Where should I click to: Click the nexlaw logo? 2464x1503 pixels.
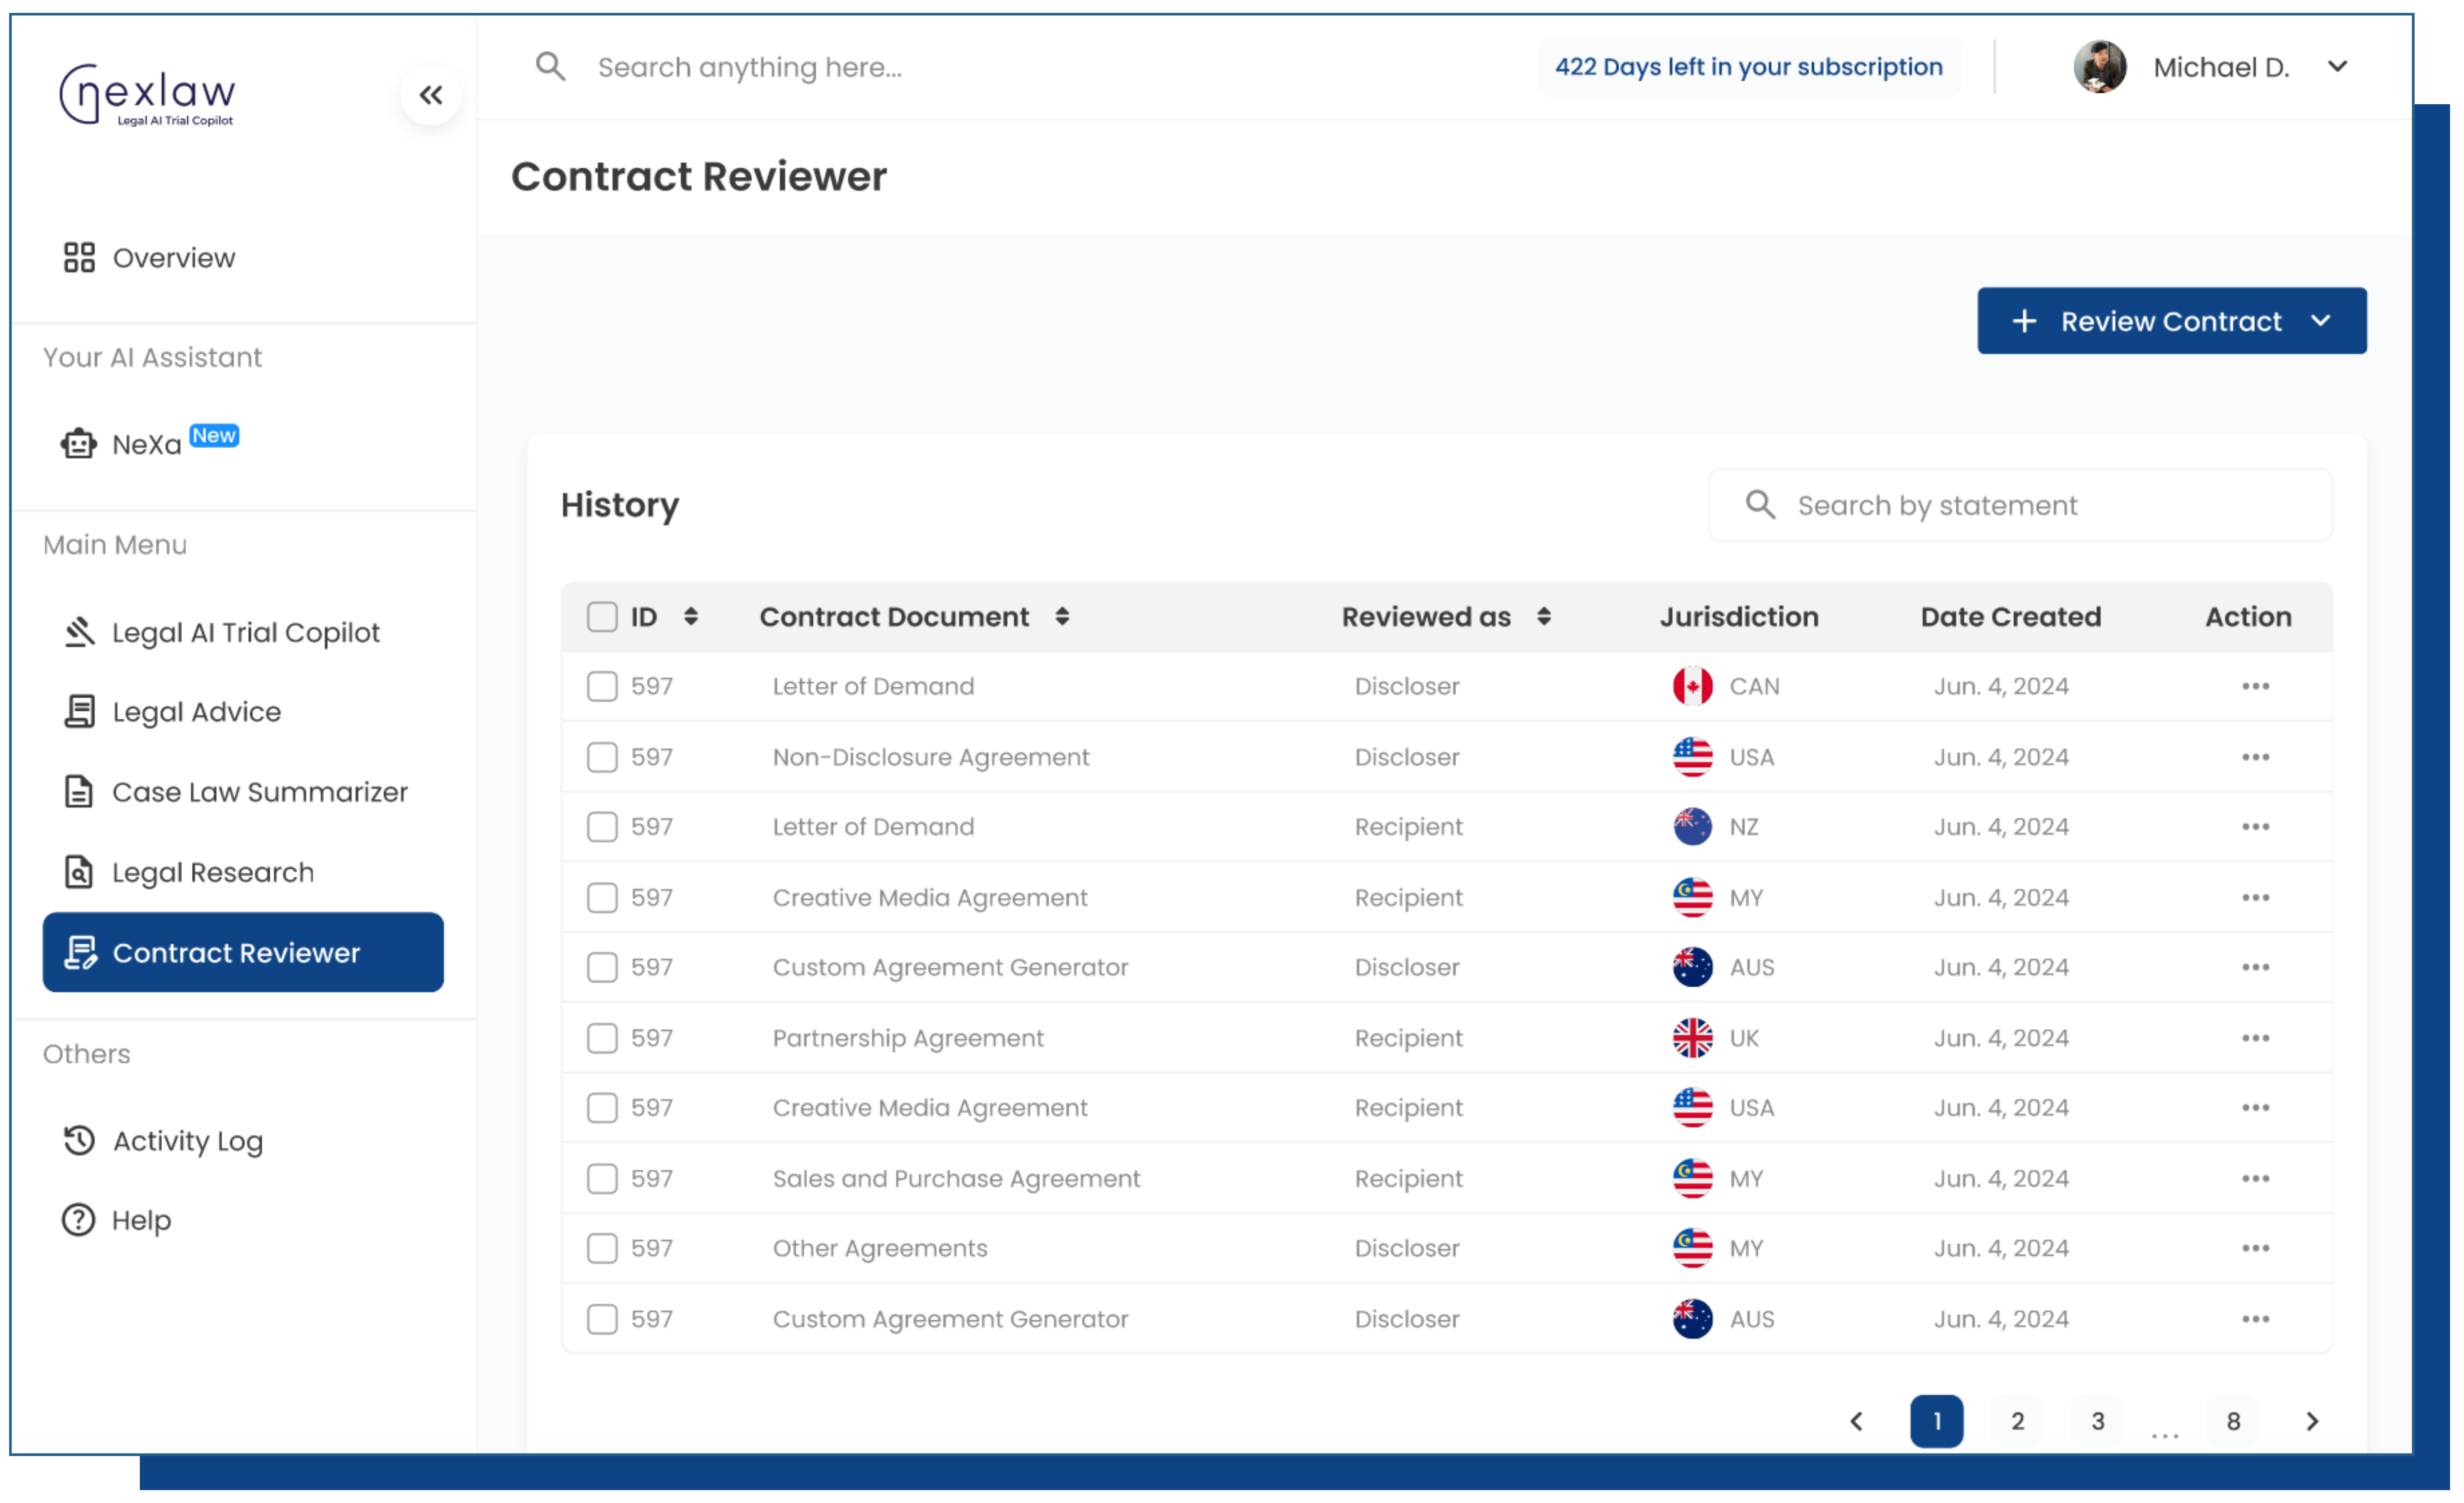pos(147,95)
